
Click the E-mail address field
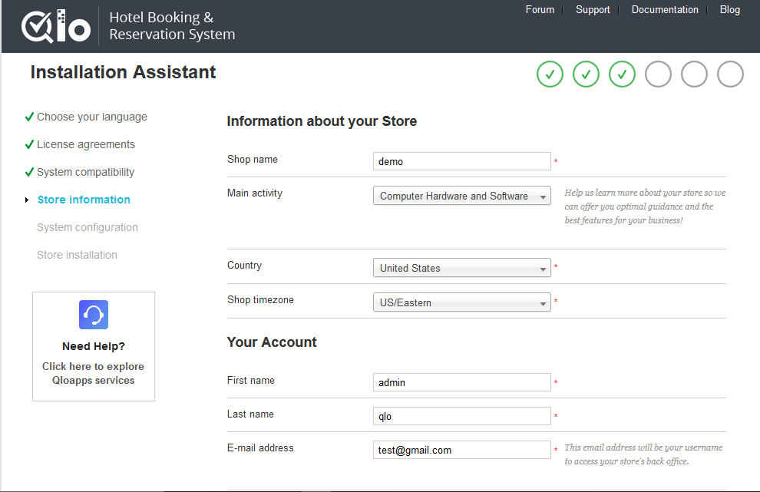[461, 450]
